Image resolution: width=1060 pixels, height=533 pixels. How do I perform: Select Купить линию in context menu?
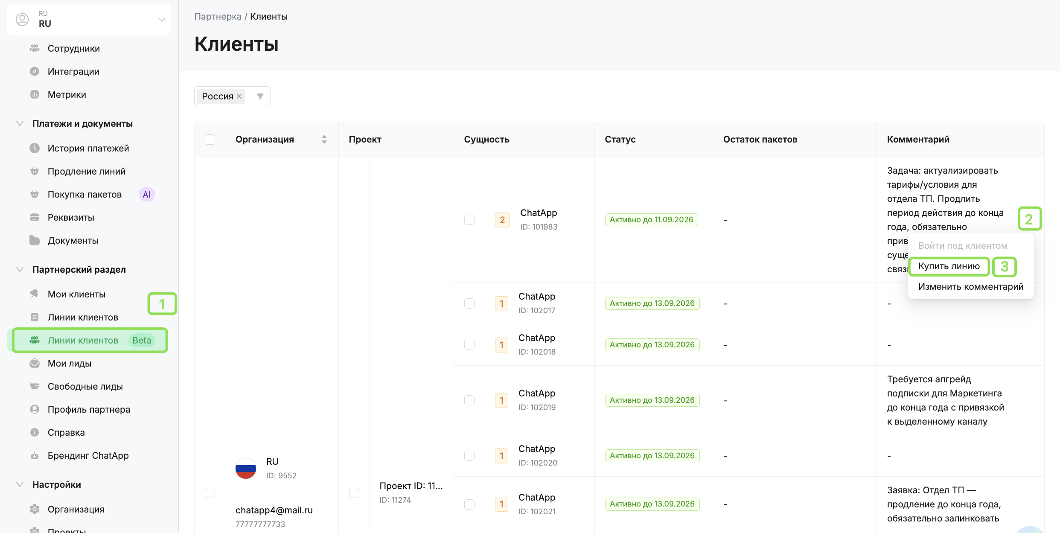(949, 266)
